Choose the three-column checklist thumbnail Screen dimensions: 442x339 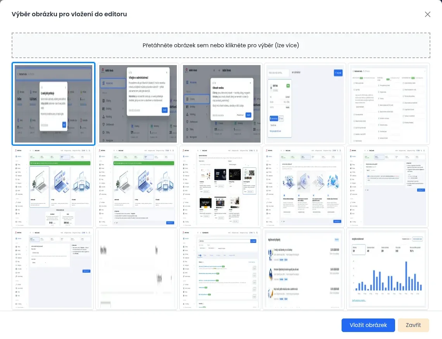pos(389,103)
